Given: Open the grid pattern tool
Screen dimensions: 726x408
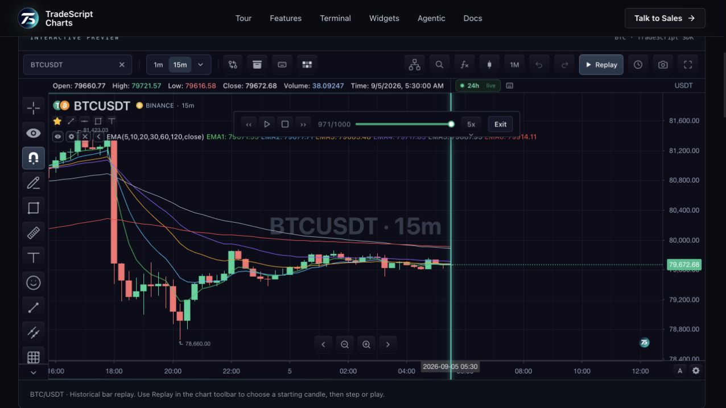Looking at the screenshot, I should pyautogui.click(x=34, y=357).
